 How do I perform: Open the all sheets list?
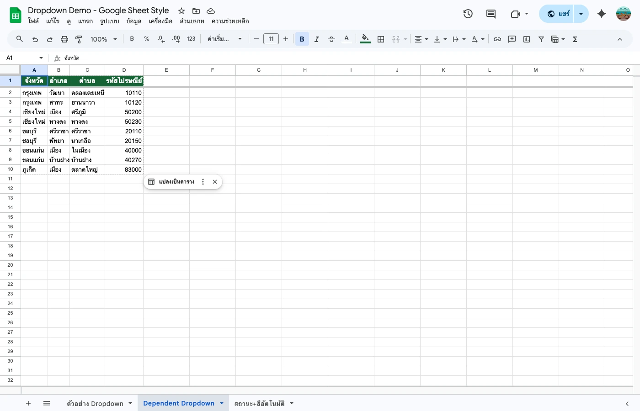coord(47,403)
